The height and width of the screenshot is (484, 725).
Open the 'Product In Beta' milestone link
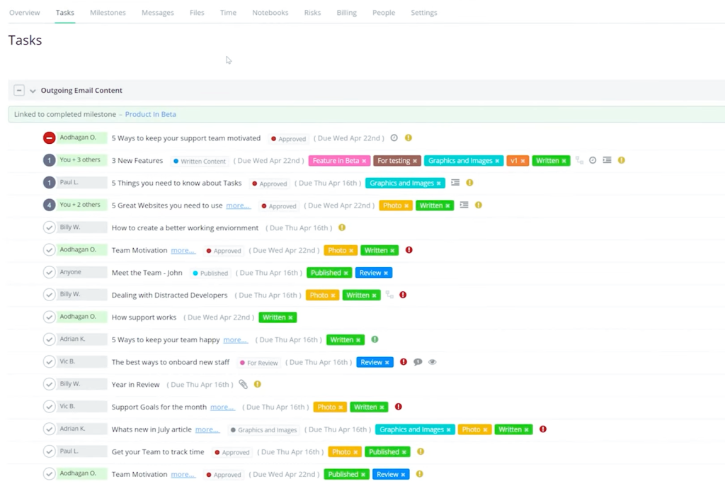(x=150, y=114)
